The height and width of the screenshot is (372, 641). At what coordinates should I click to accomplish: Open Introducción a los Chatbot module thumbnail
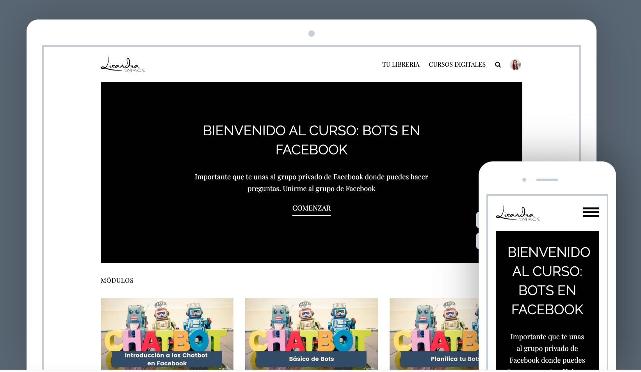(167, 334)
